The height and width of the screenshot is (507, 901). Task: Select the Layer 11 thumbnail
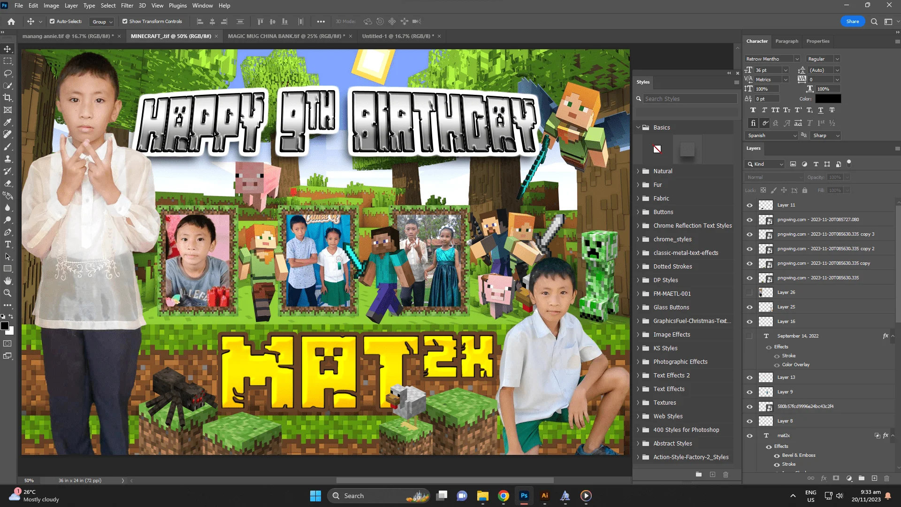(766, 205)
